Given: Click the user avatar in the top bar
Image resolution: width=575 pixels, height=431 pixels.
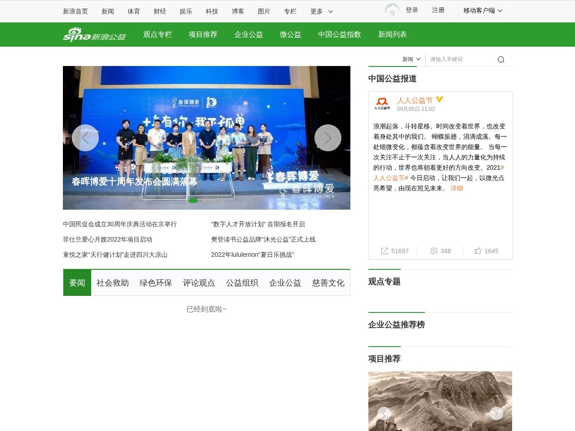Looking at the screenshot, I should 392,10.
